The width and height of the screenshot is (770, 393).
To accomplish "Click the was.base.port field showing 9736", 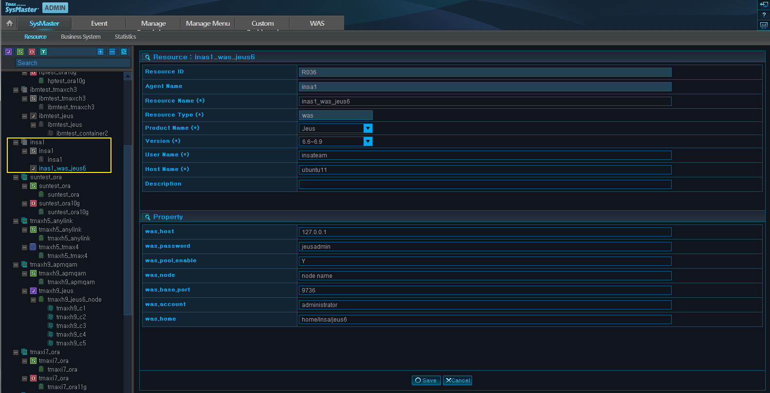I will click(x=485, y=290).
